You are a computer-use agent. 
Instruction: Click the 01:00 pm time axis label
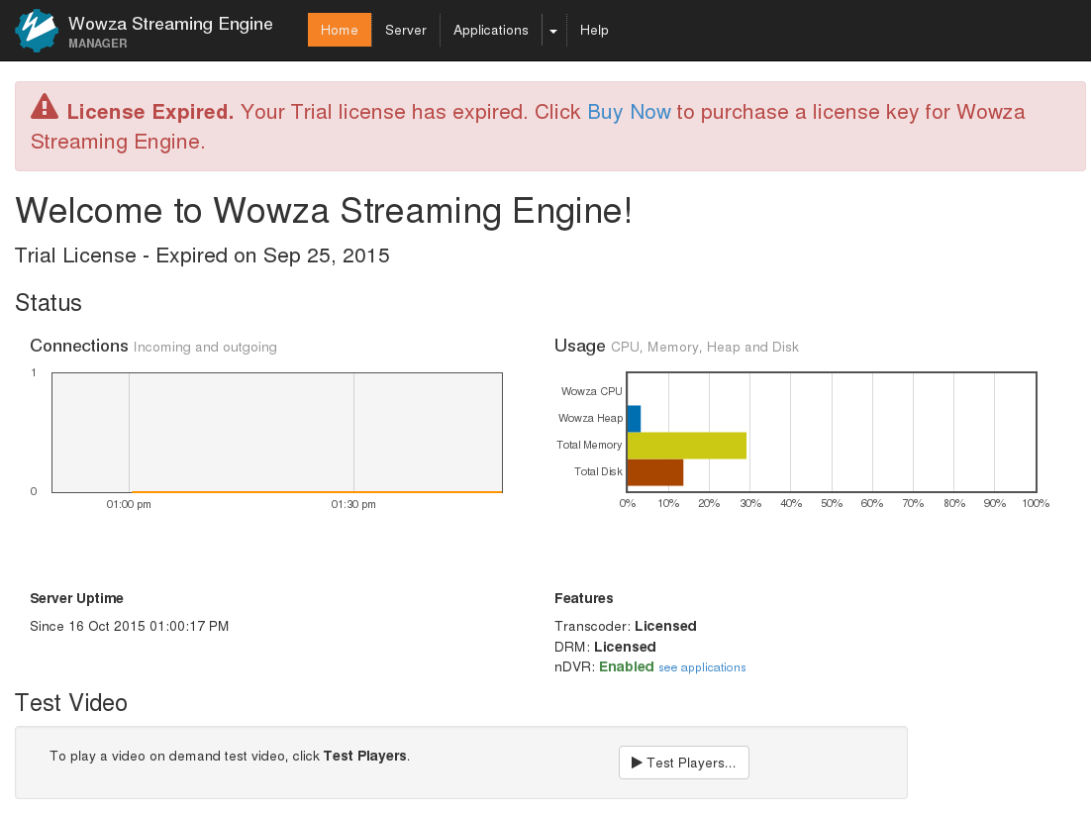tap(129, 504)
